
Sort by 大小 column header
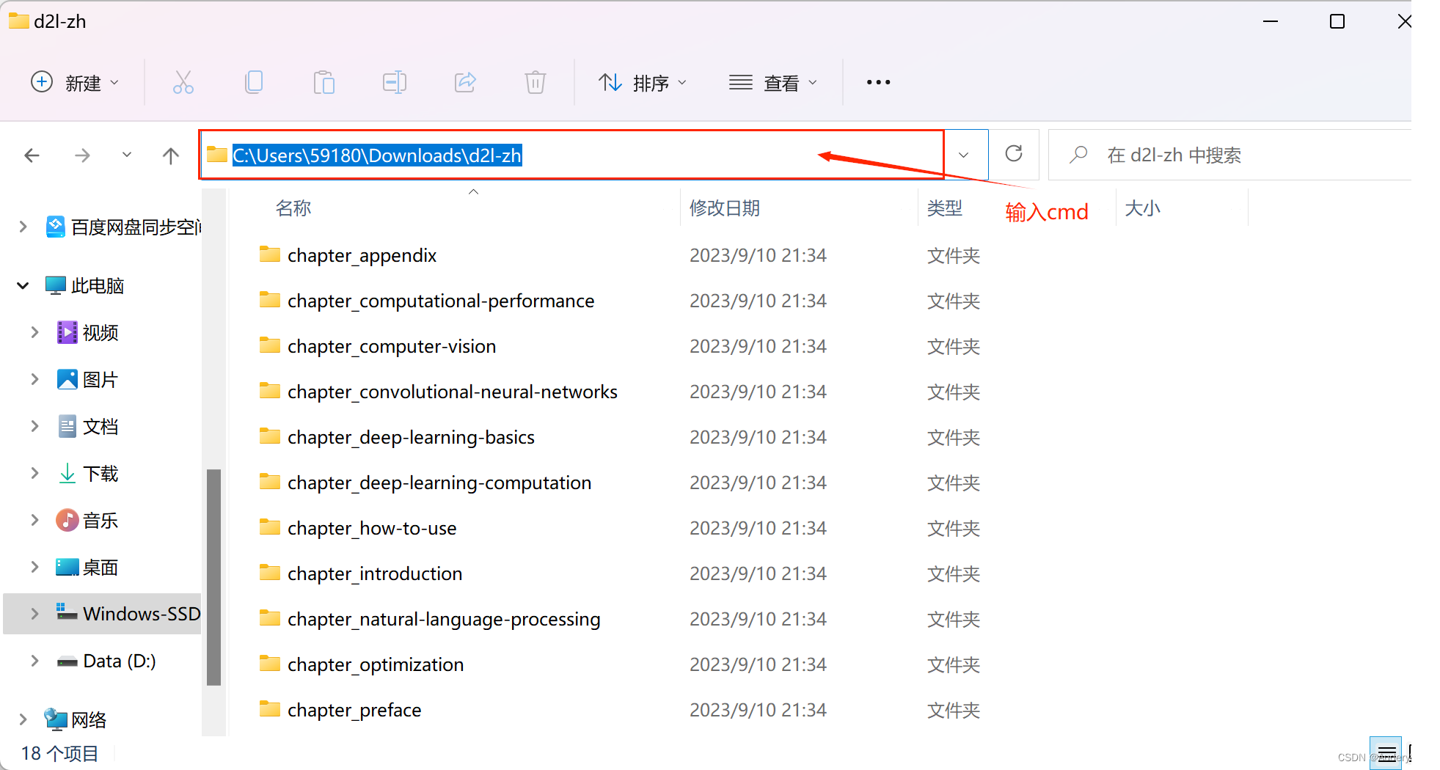pyautogui.click(x=1143, y=208)
